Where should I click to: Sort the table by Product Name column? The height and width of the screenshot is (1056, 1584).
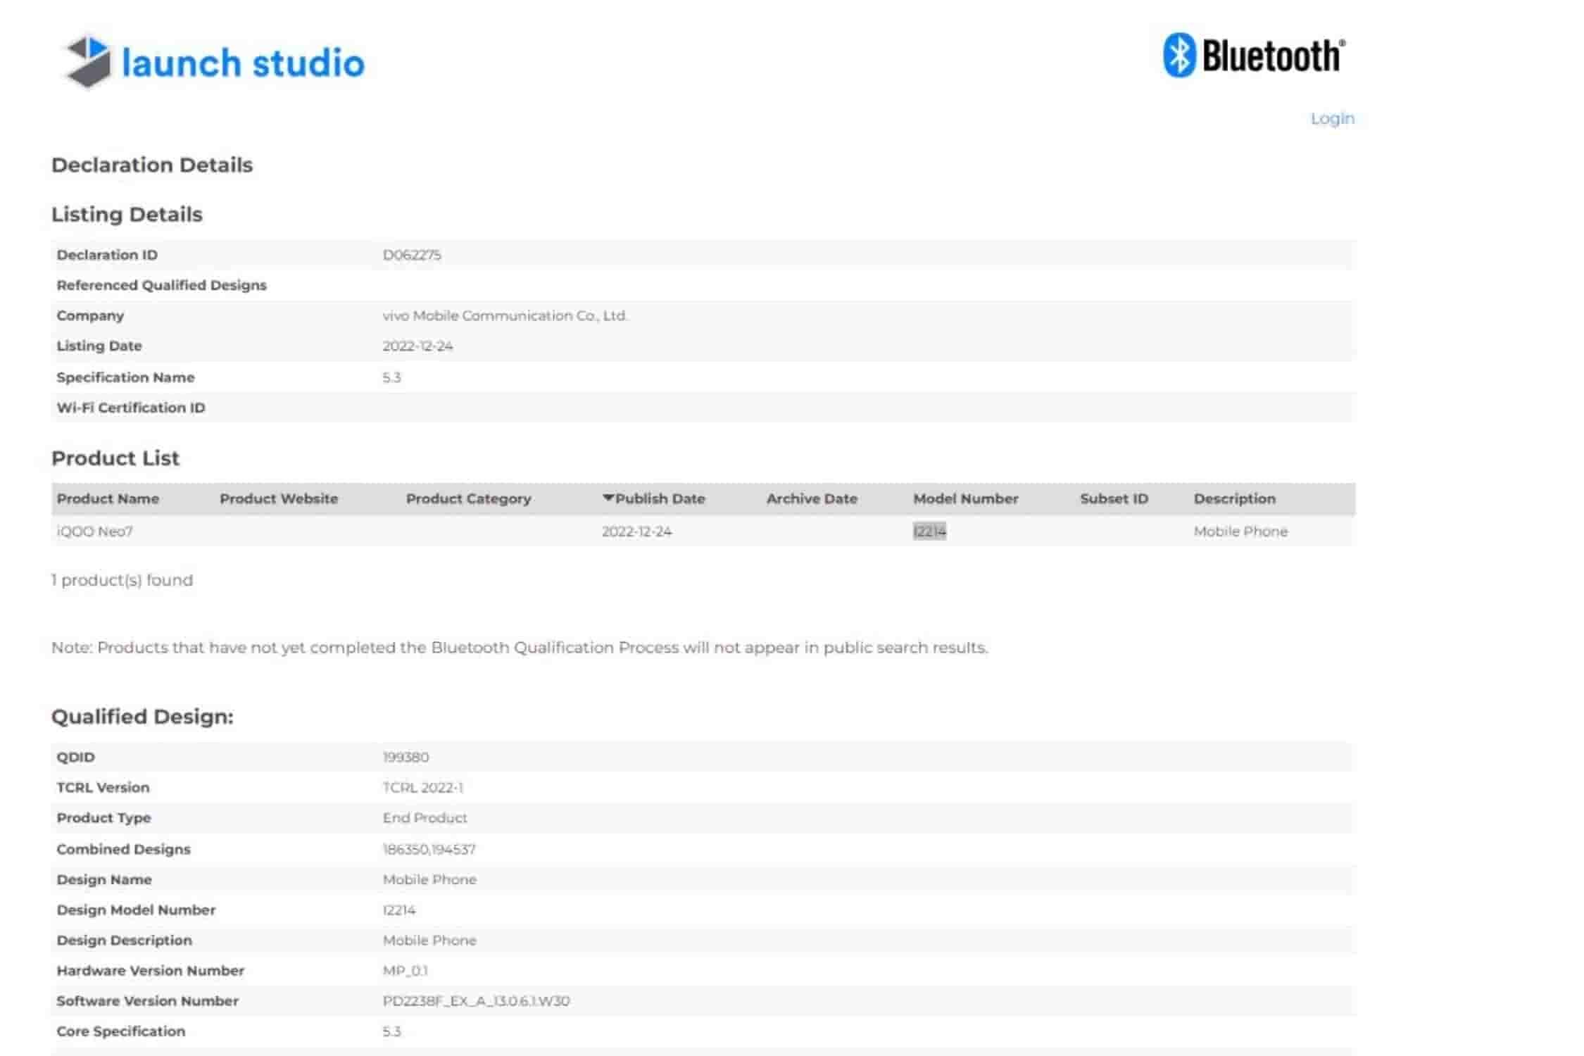(x=107, y=498)
